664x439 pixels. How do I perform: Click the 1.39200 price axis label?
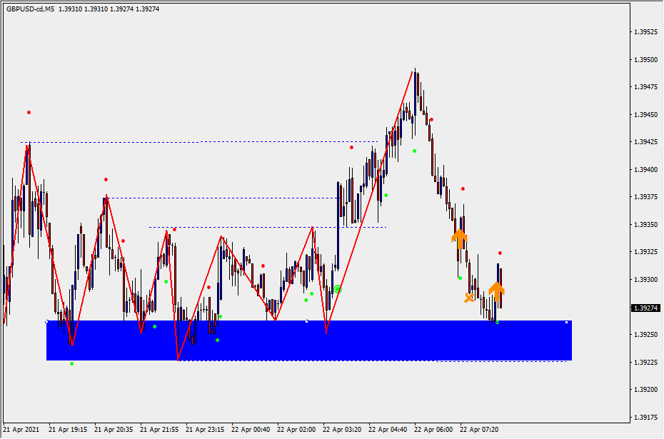point(645,390)
